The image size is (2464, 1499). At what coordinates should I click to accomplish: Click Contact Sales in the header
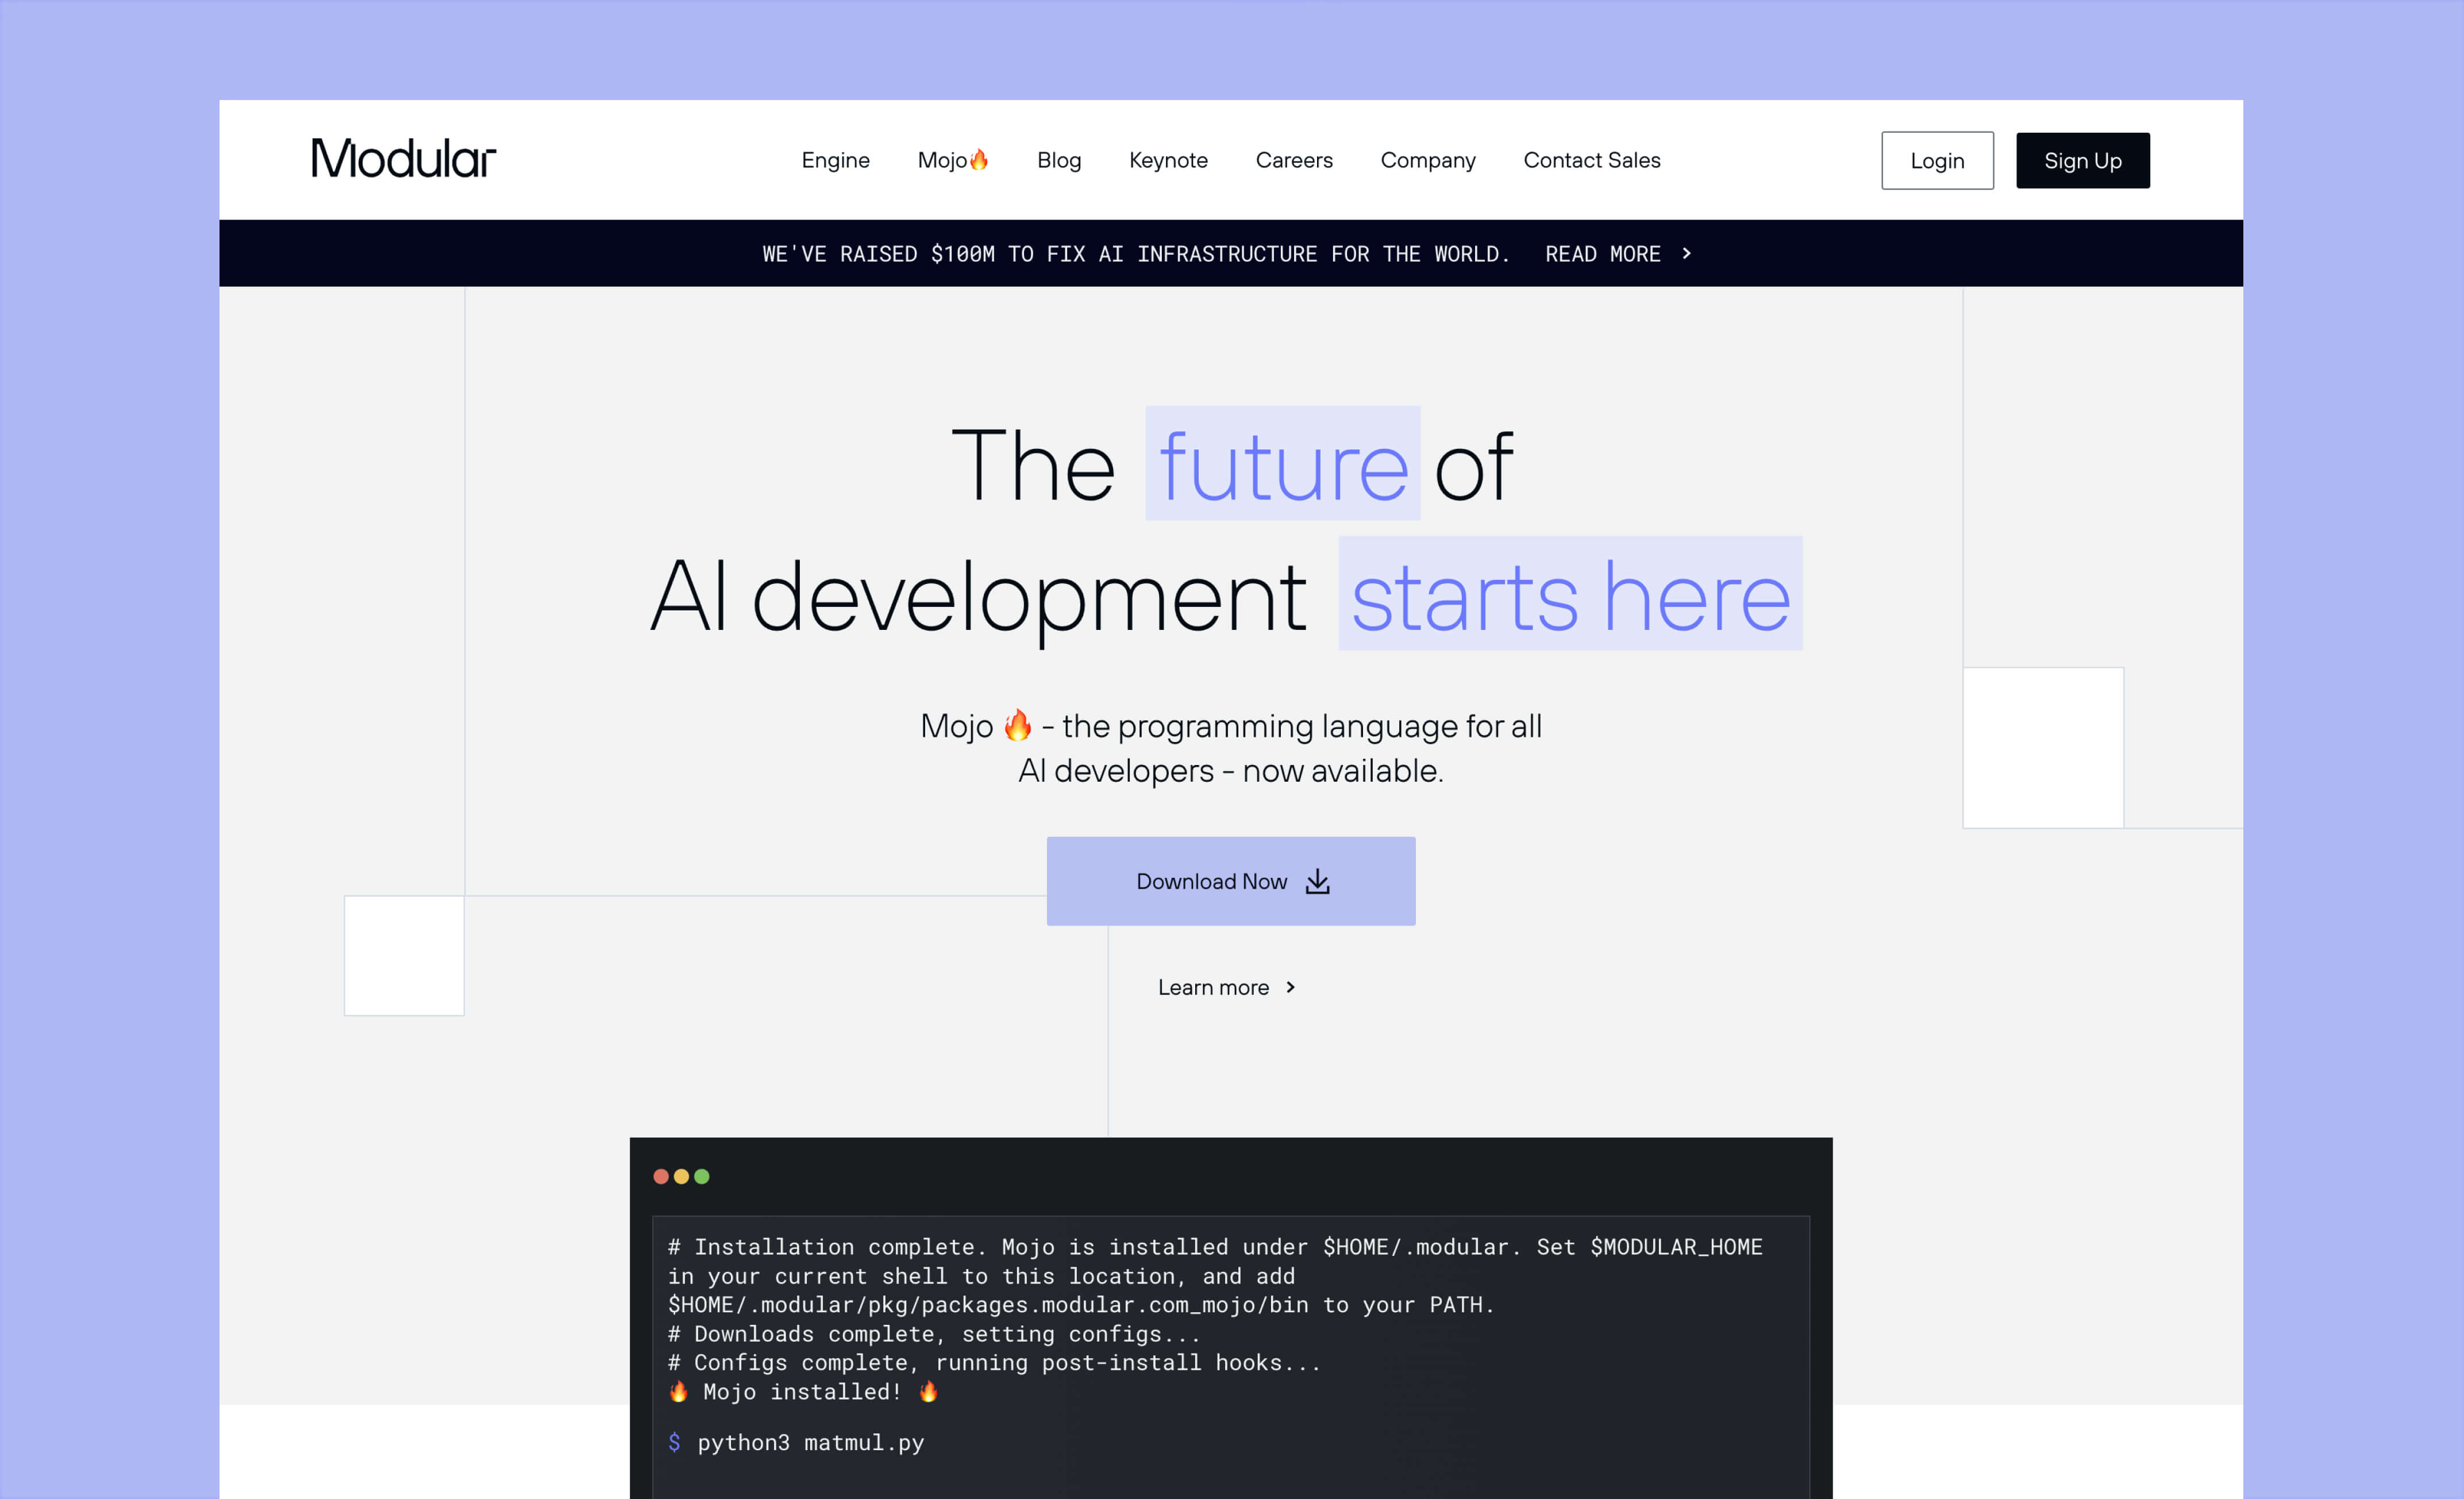coord(1591,160)
